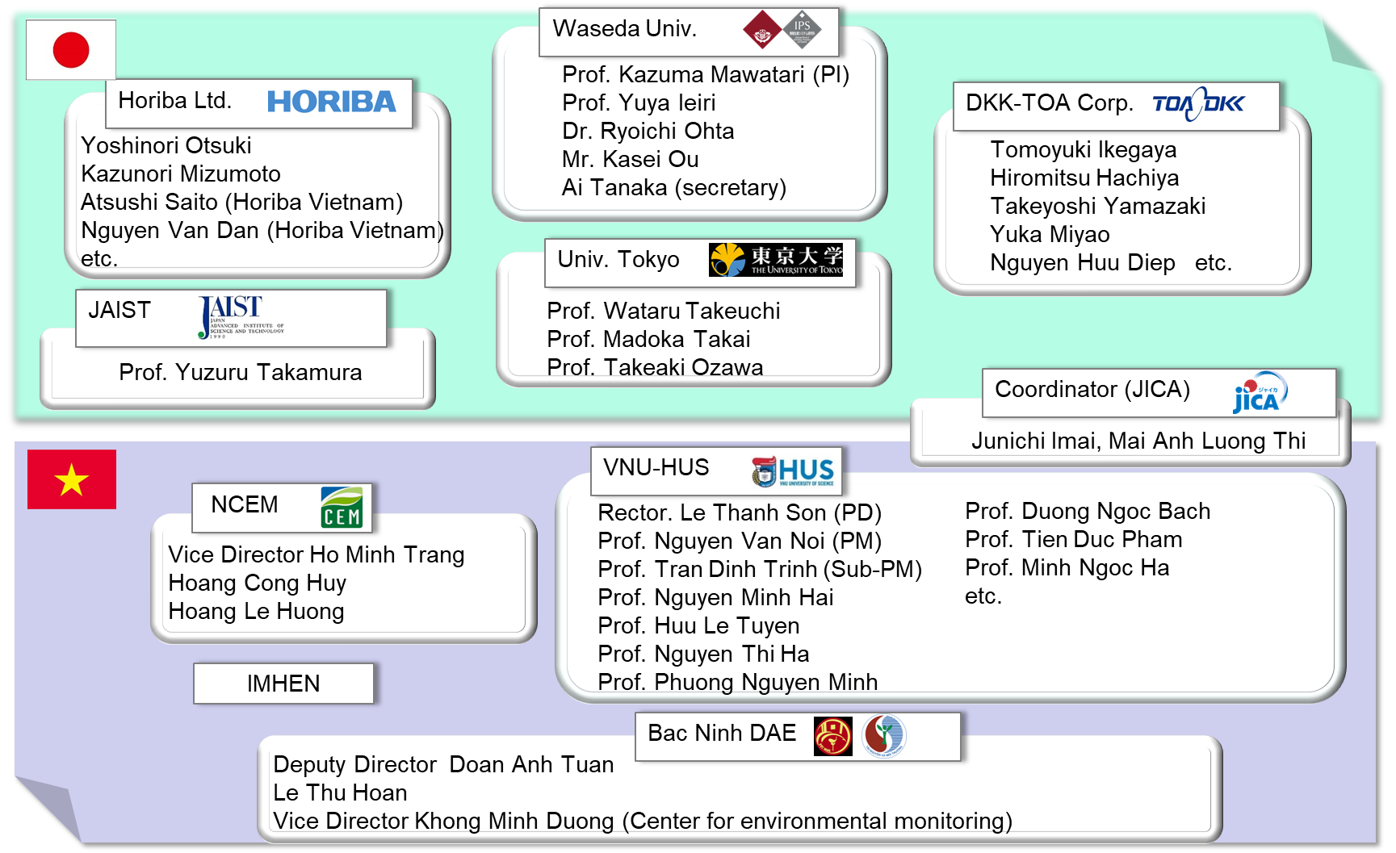Click the Vietnam flag icon

[x=72, y=479]
